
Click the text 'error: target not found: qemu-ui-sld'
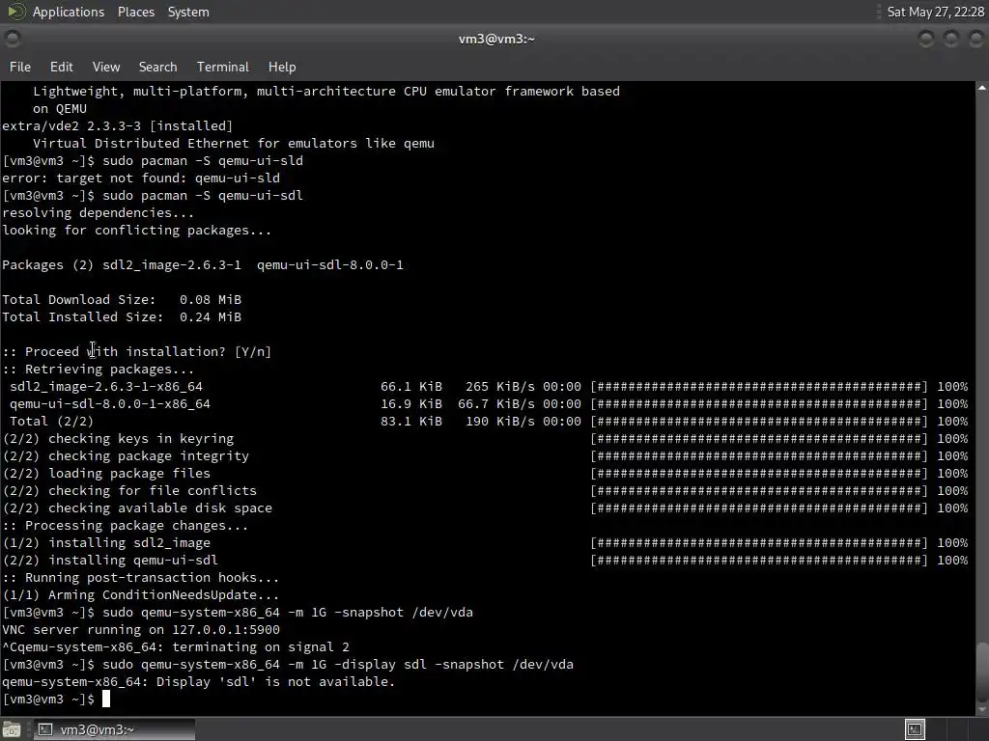coord(141,178)
